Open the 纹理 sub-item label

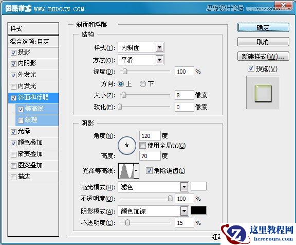[x=31, y=120]
